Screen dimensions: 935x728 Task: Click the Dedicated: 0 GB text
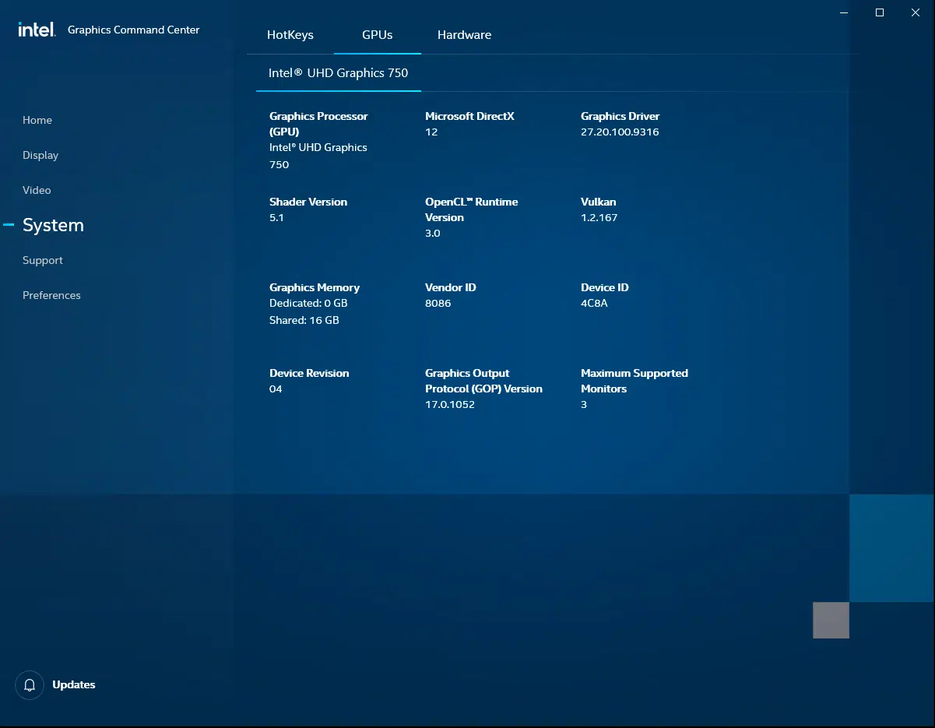pyautogui.click(x=308, y=303)
